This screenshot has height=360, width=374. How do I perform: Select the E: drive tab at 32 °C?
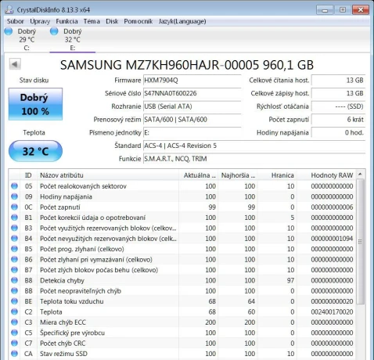coord(72,39)
